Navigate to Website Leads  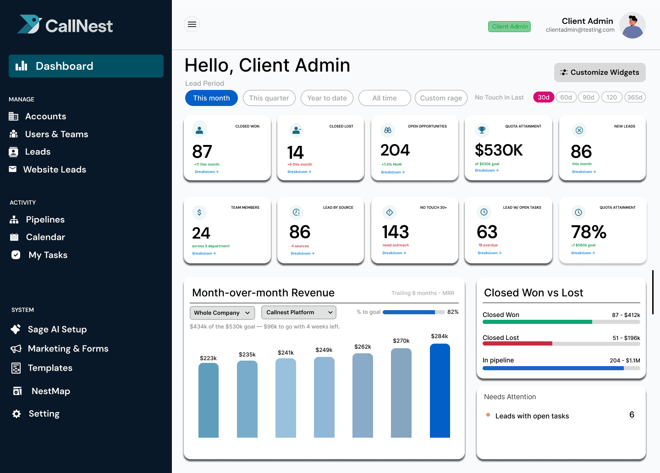55,170
